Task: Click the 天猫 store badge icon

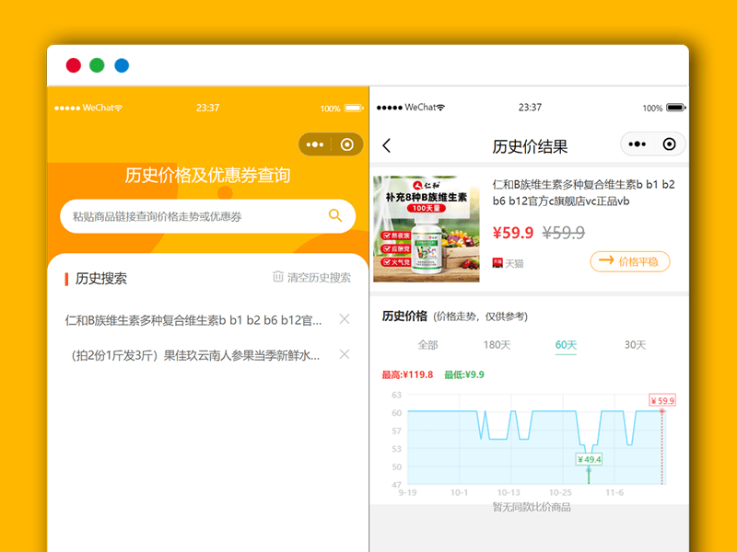Action: click(495, 264)
